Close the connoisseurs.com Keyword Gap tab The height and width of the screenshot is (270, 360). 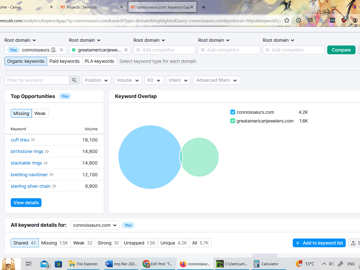[192, 7]
